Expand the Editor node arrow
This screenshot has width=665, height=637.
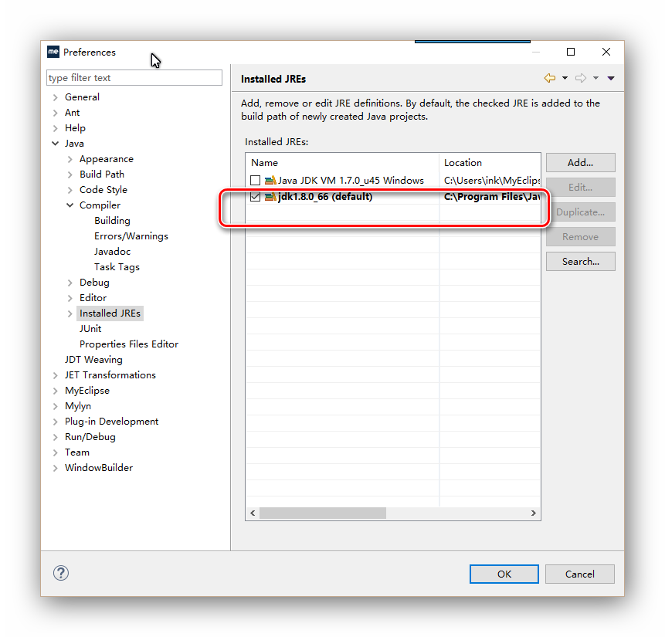[x=70, y=298]
